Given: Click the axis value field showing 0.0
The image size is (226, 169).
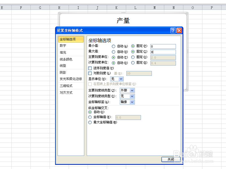Looking at the screenshot, I should (128, 117).
